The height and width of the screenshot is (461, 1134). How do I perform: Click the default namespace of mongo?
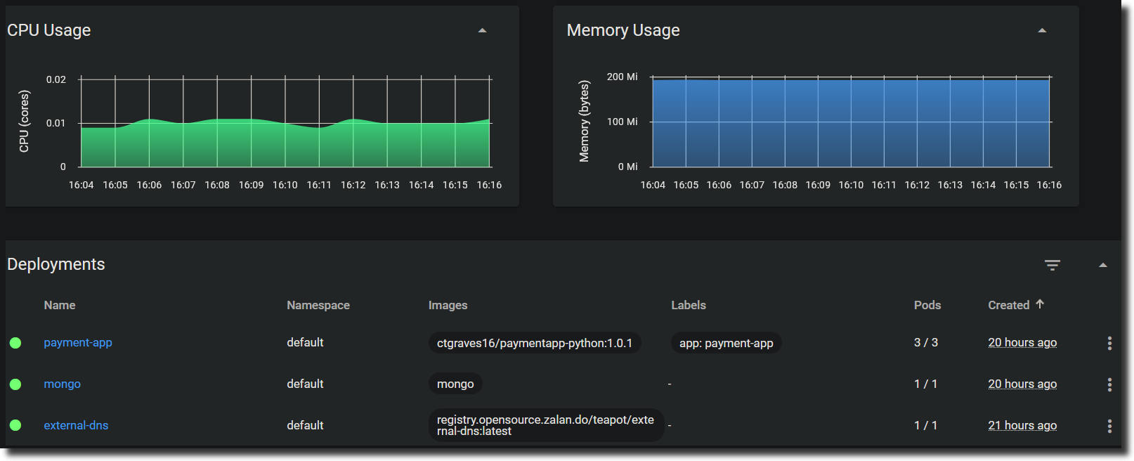point(305,384)
